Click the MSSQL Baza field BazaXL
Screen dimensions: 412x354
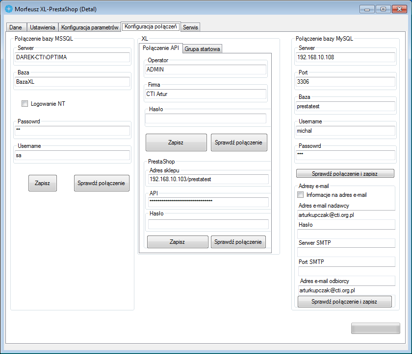[72, 82]
